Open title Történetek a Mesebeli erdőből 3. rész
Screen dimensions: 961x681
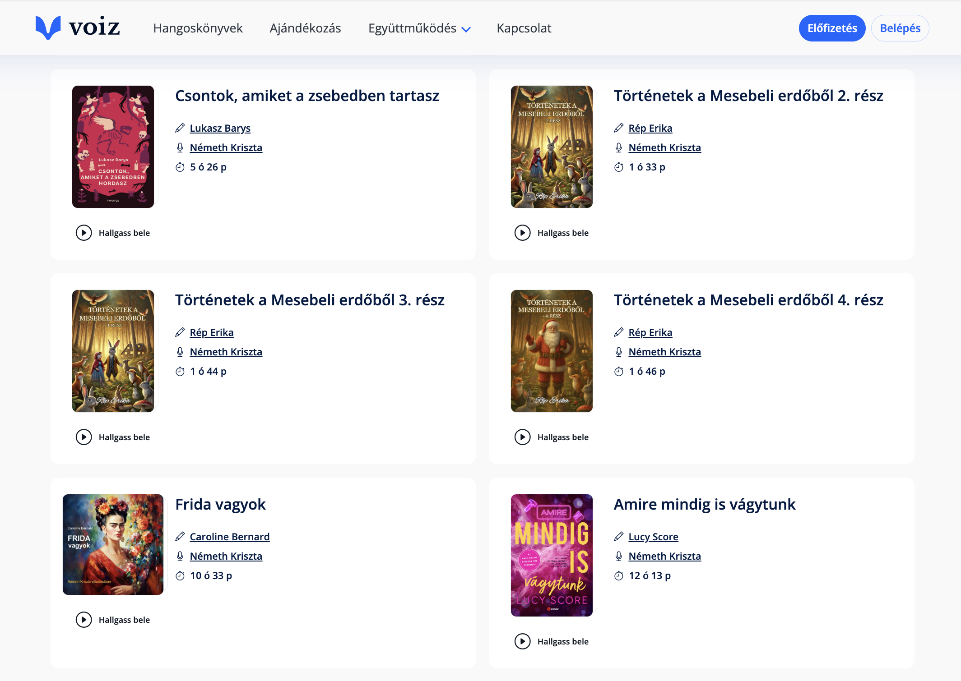310,300
